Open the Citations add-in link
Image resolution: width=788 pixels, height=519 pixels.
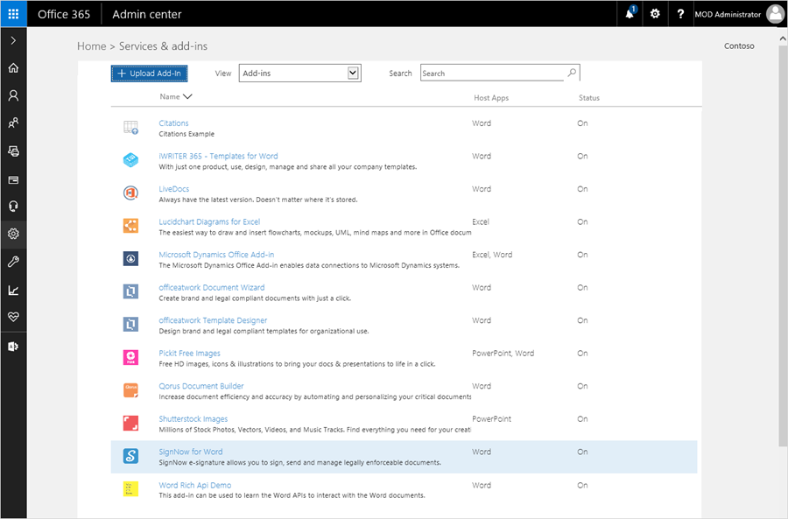click(x=173, y=123)
